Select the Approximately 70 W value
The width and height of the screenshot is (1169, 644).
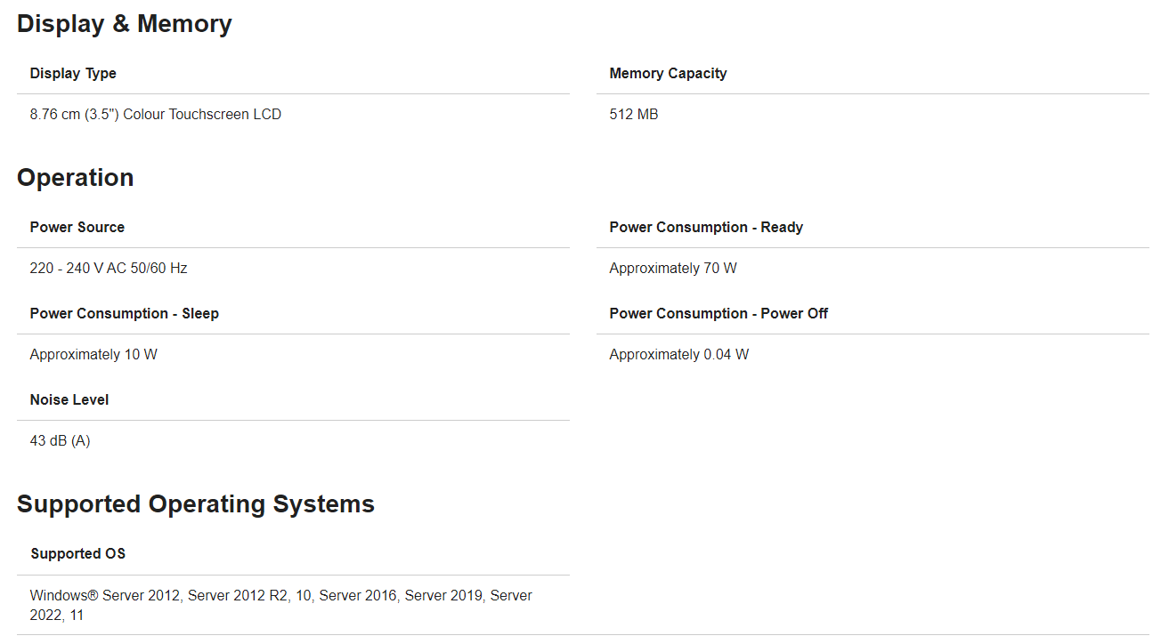click(x=672, y=268)
